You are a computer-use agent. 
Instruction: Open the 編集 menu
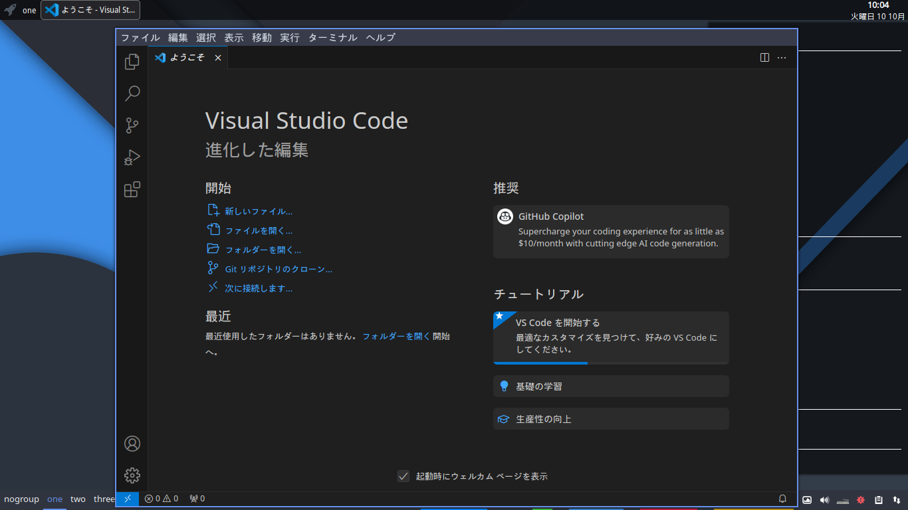(178, 38)
